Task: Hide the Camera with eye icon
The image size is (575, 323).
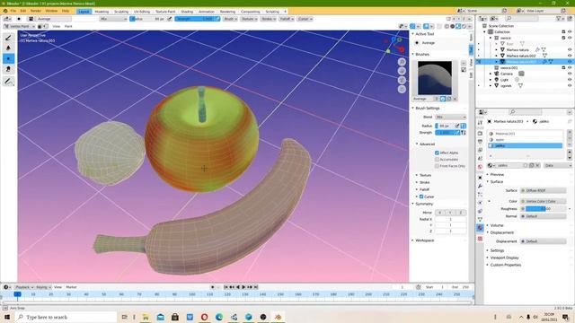Action: click(570, 74)
